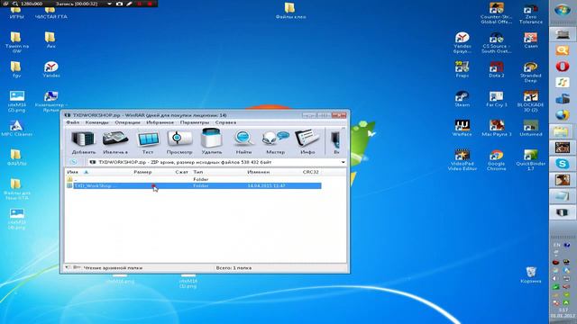Screen dimensions: 577x324
Task: Click the up-one-level button beside address bar
Action: (74, 162)
